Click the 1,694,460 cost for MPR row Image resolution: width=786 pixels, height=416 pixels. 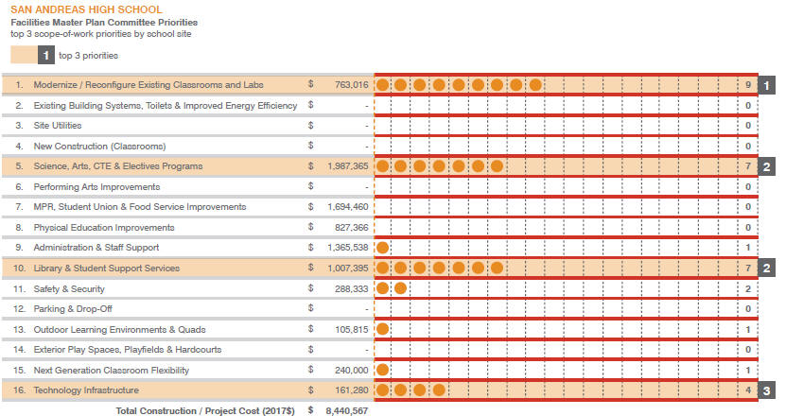pos(347,207)
